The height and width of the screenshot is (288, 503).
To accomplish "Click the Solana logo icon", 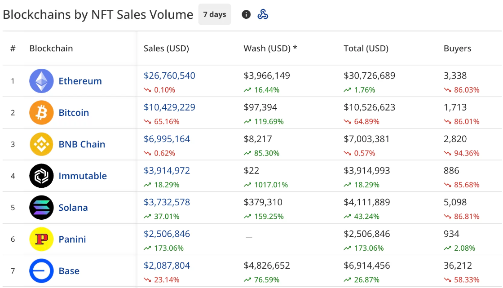I will (x=41, y=208).
